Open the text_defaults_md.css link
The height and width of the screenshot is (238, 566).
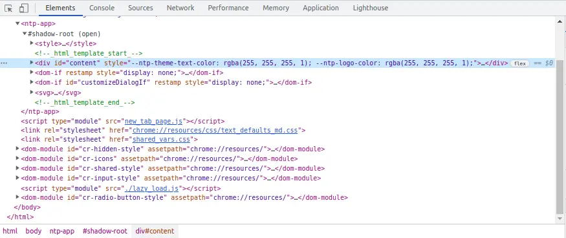215,130
